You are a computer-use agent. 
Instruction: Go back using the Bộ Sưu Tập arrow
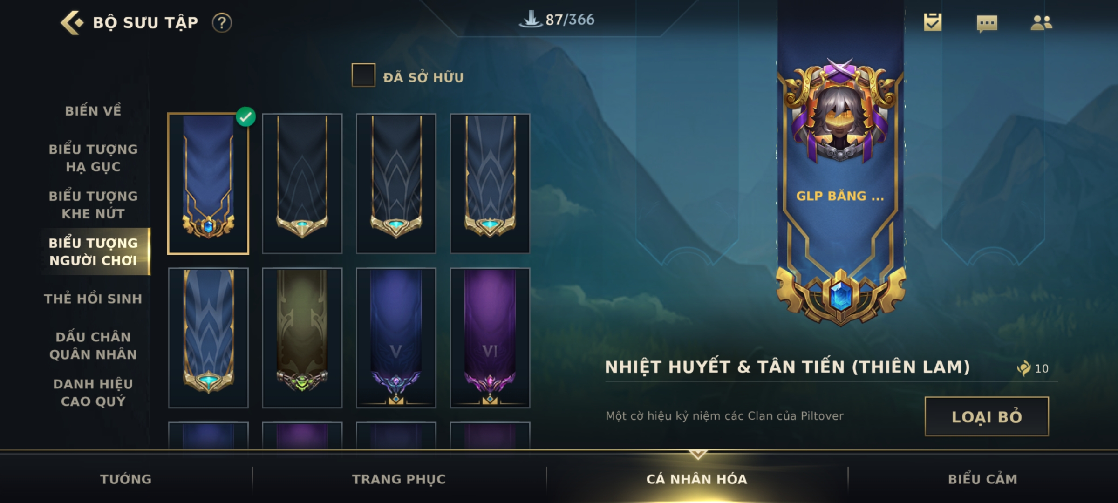coord(72,22)
